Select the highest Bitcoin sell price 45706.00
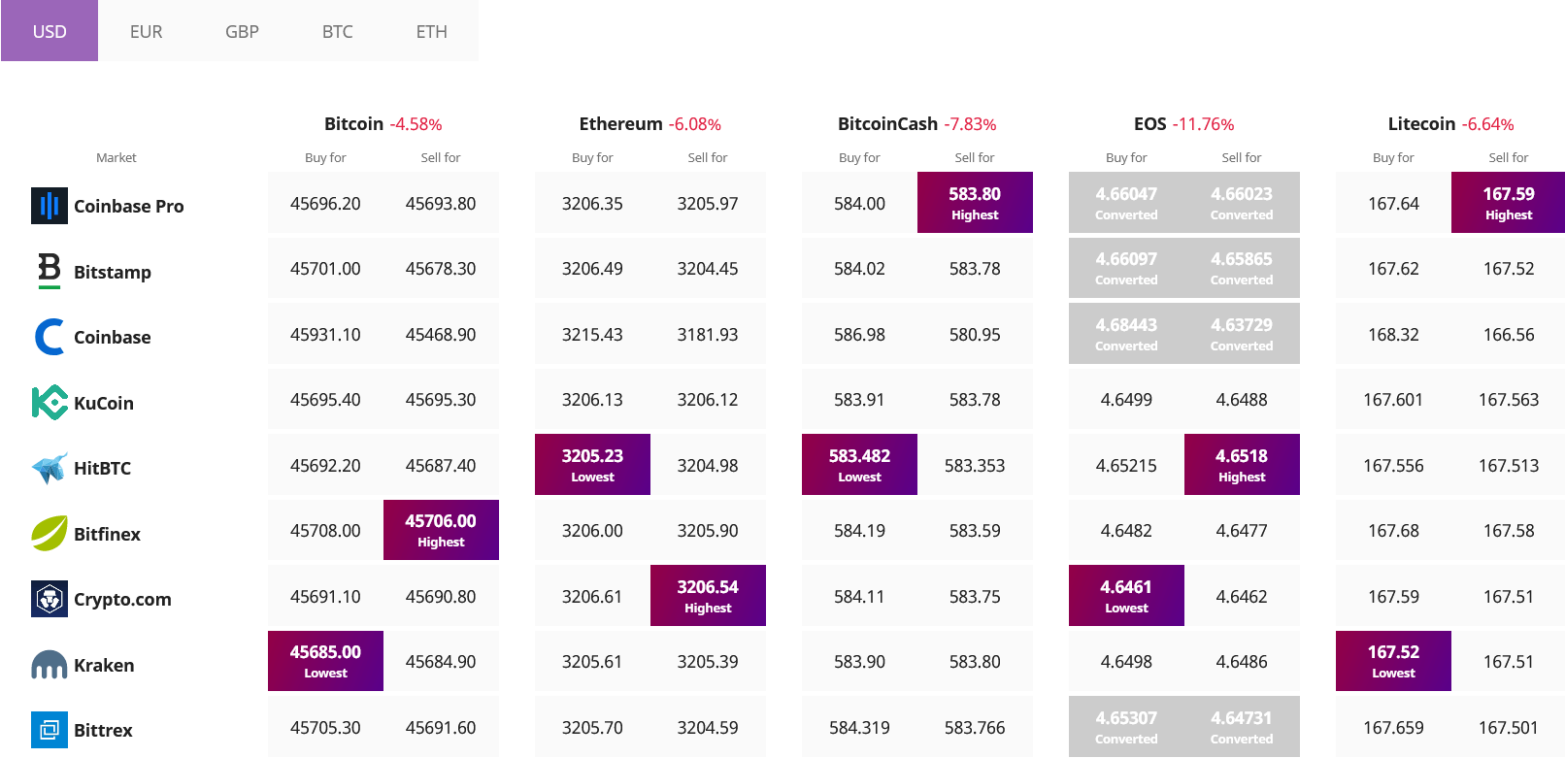The height and width of the screenshot is (758, 1565). (x=441, y=530)
